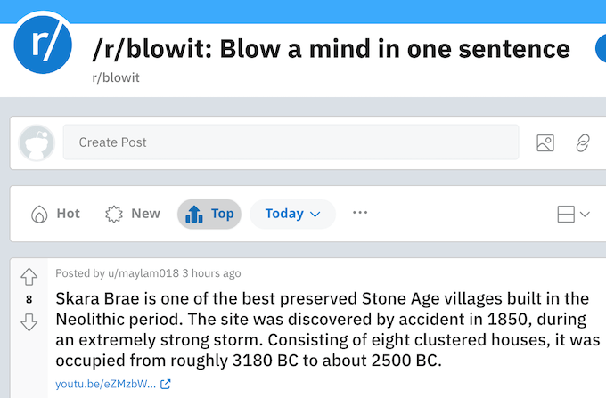Viewport: 606px width, 398px height.
Task: Open the image upload post icon
Action: tap(545, 142)
